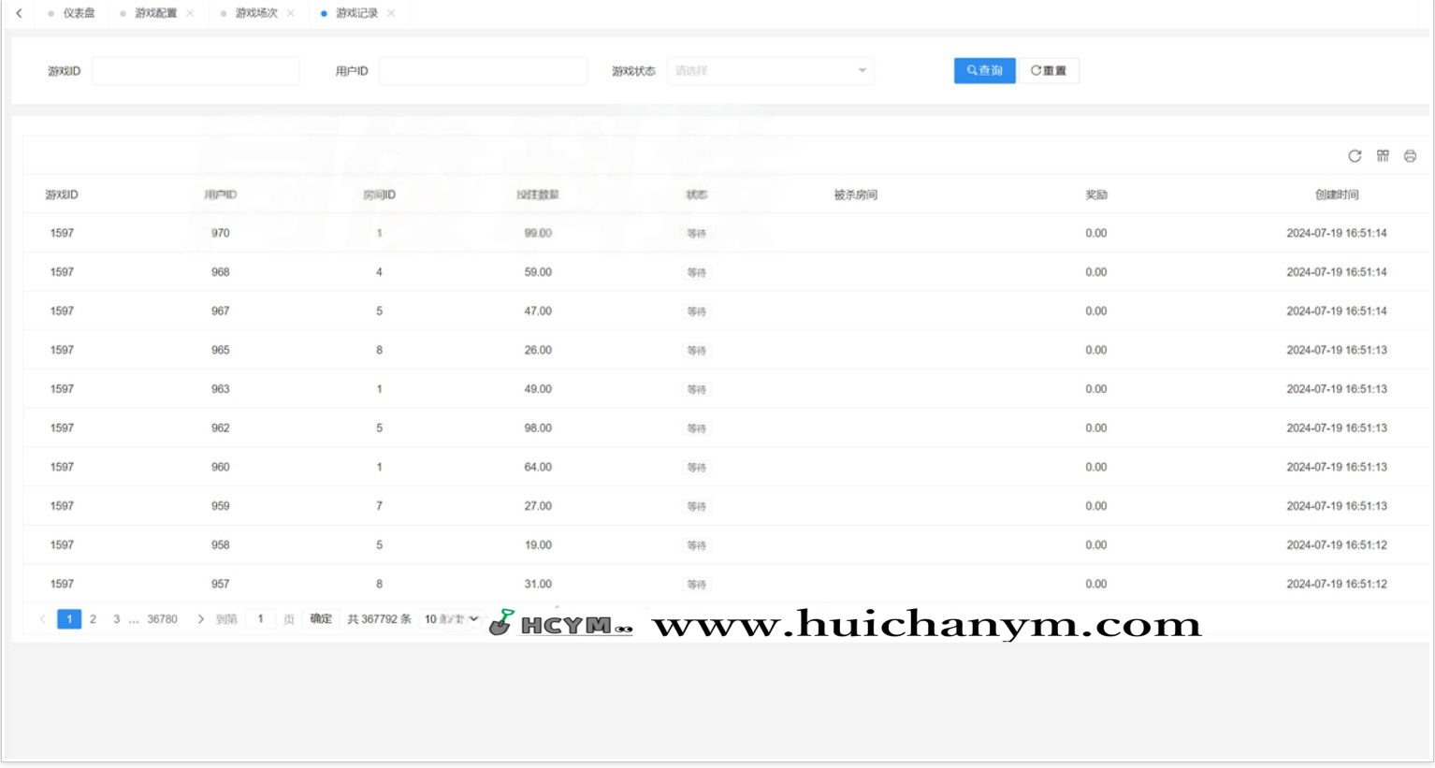Click the refresh table icon
Viewport: 1435px width, 768px height.
[x=1355, y=156]
